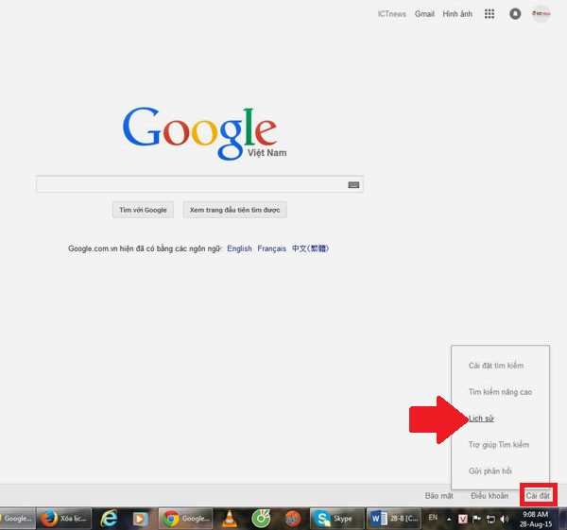Switch language to English
The width and height of the screenshot is (567, 530).
239,248
